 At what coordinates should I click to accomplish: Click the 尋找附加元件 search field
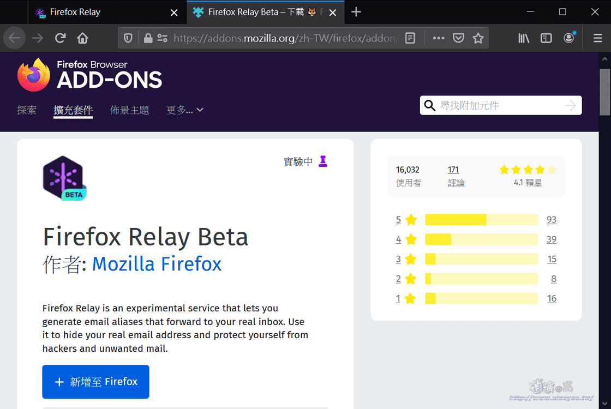click(501, 106)
